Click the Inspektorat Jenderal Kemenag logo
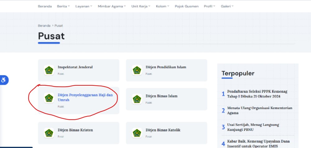The image size is (311, 148). (49, 70)
